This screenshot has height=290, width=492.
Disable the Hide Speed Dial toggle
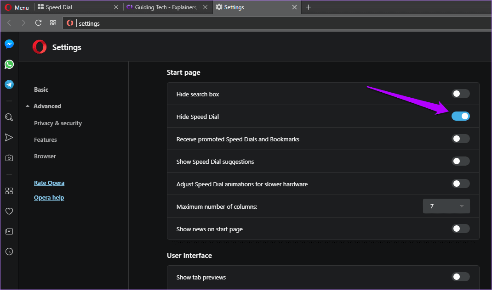click(x=460, y=116)
